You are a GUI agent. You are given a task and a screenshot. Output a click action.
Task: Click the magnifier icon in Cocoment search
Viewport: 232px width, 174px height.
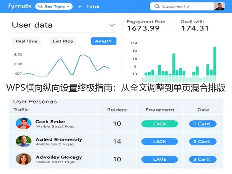(157, 6)
